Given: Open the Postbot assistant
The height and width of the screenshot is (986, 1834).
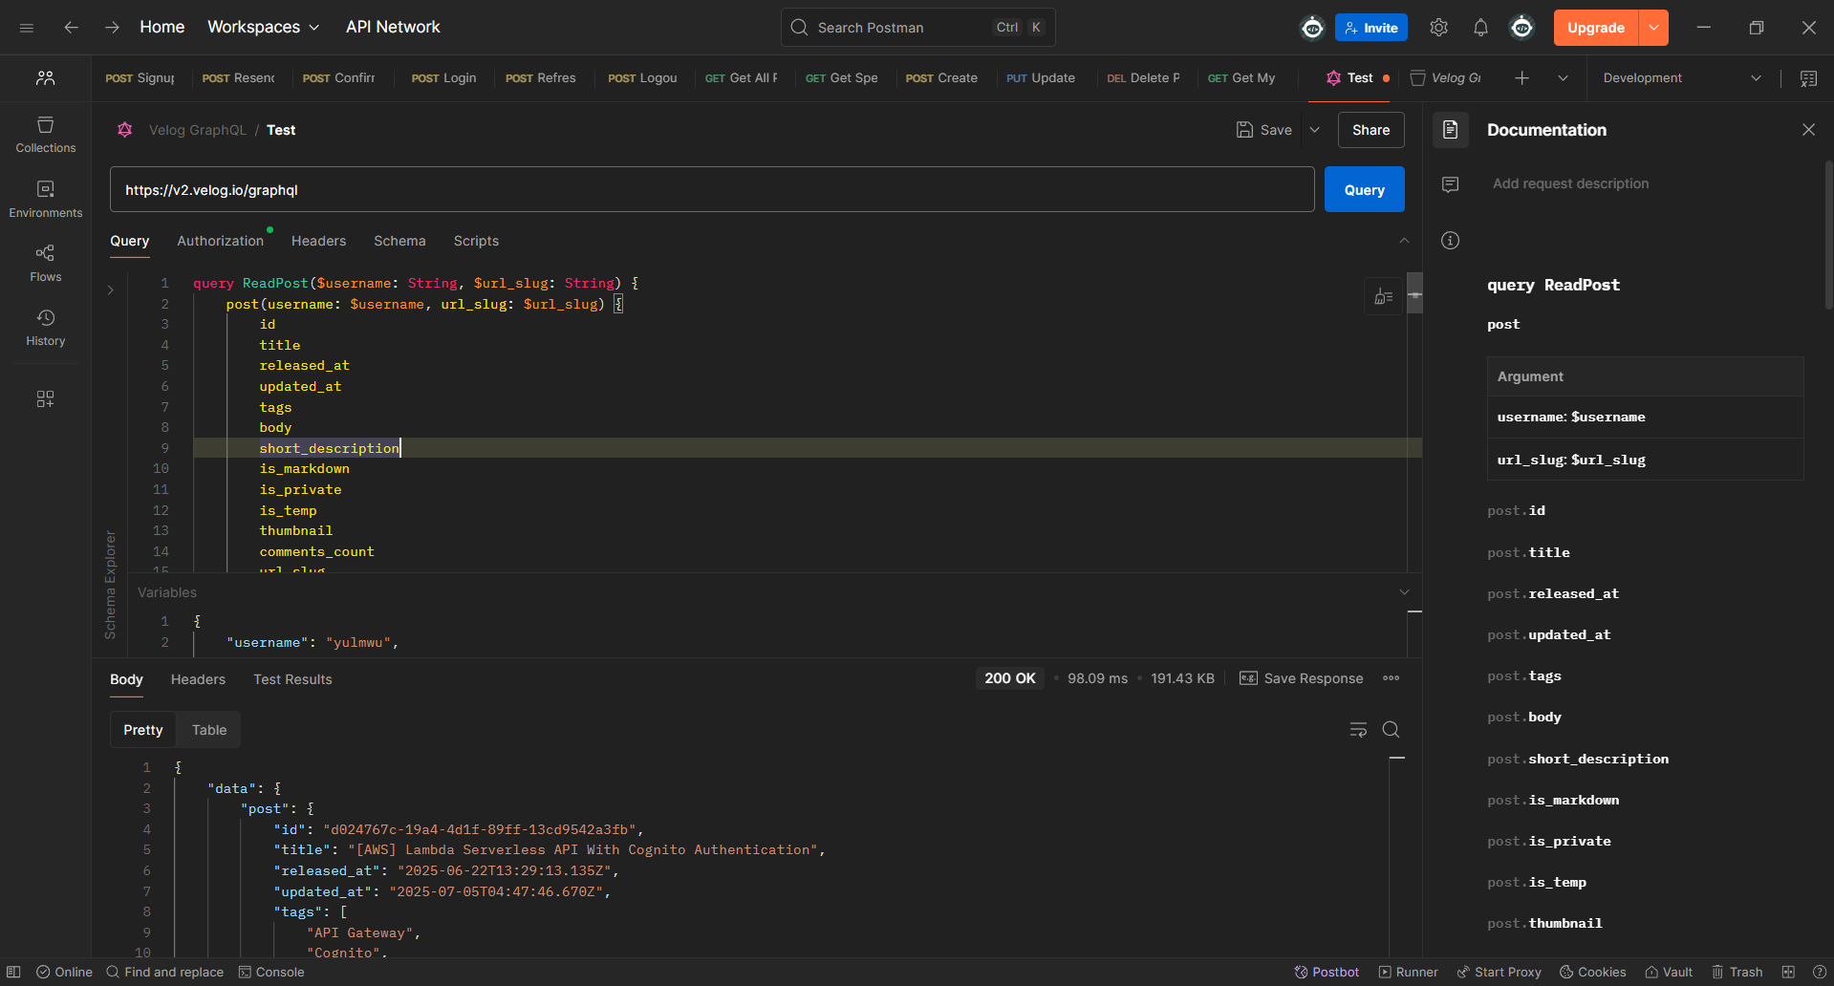Looking at the screenshot, I should (x=1327, y=972).
